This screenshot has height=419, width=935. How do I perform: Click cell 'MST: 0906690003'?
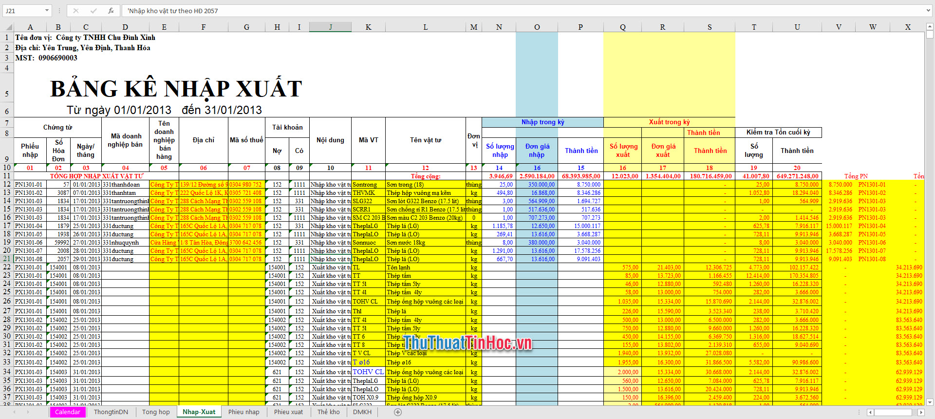(x=46, y=58)
